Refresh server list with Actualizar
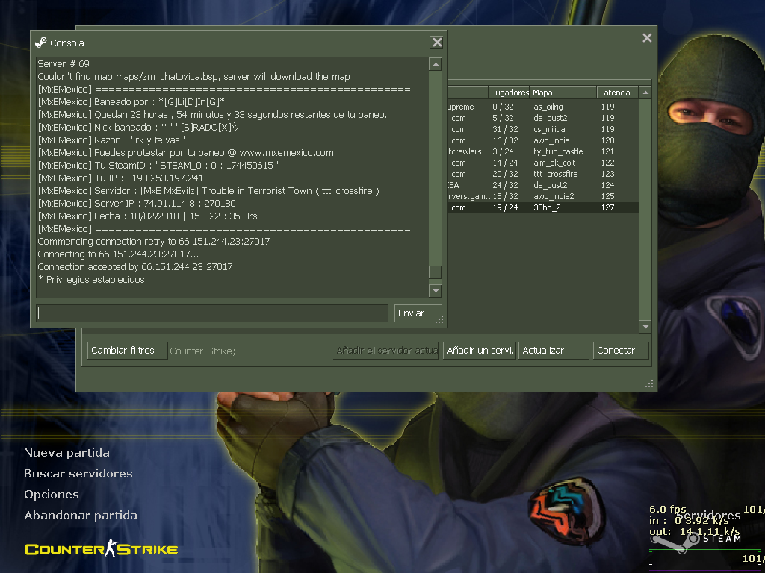The height and width of the screenshot is (573, 765). pos(554,351)
